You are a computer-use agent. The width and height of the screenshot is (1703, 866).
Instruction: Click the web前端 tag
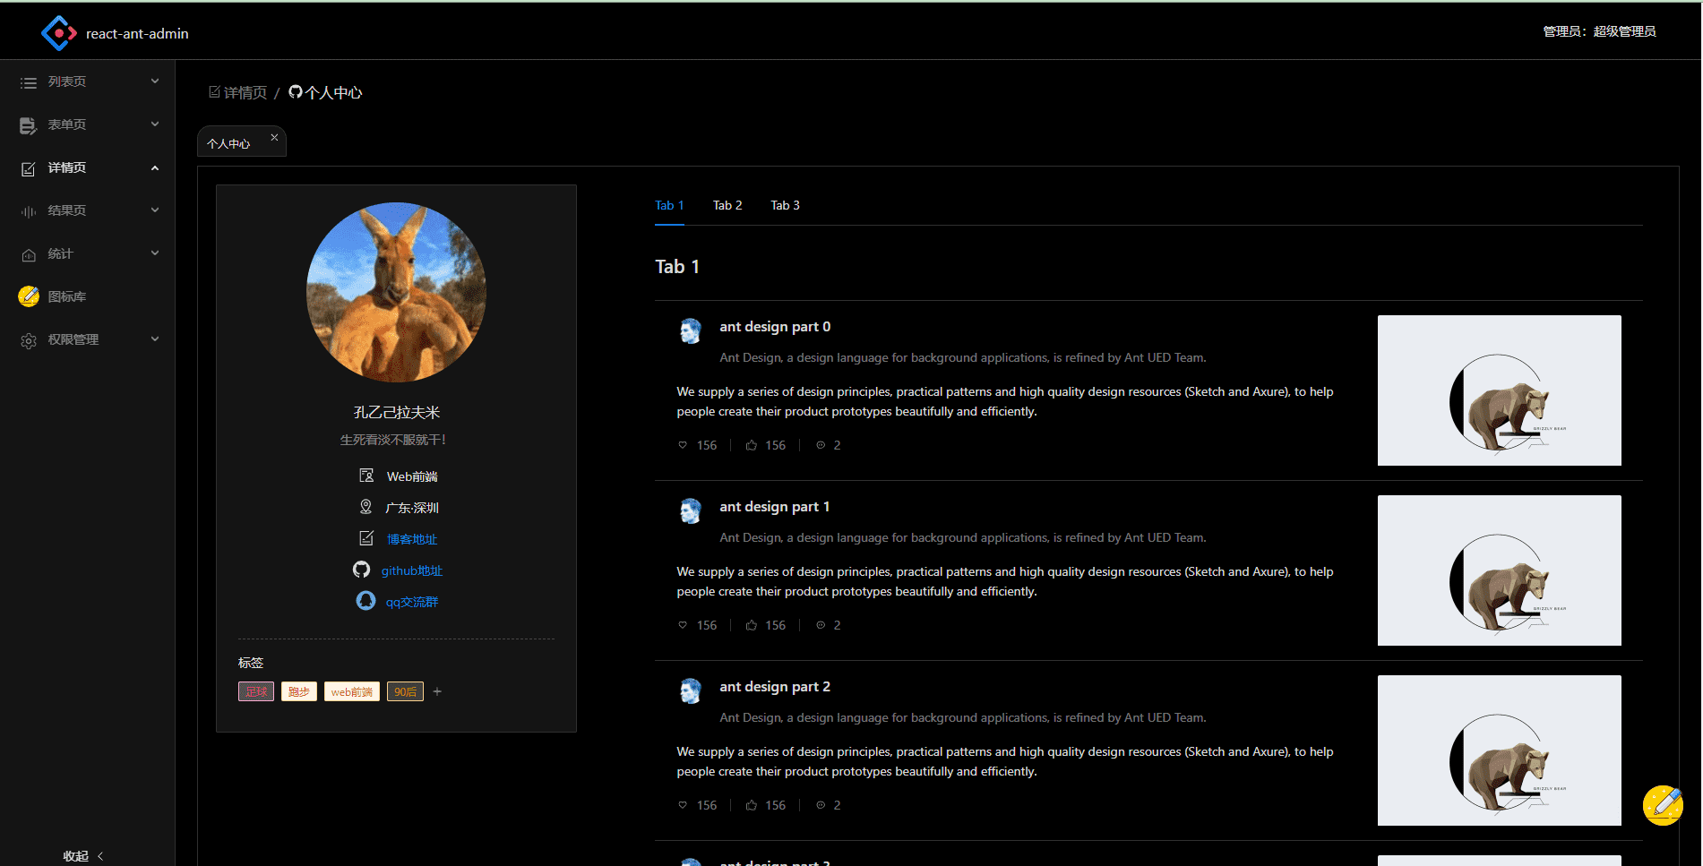click(352, 691)
